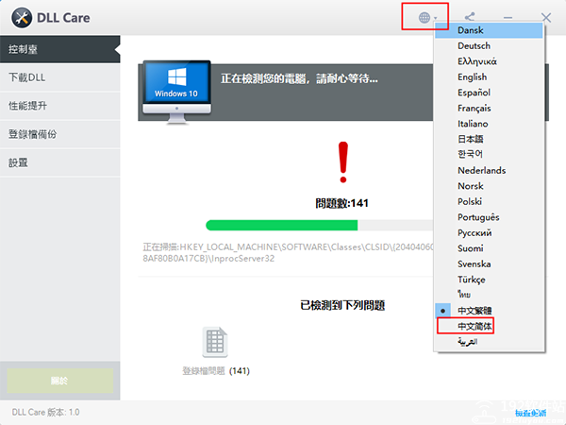Open the globe language dropdown

(427, 17)
